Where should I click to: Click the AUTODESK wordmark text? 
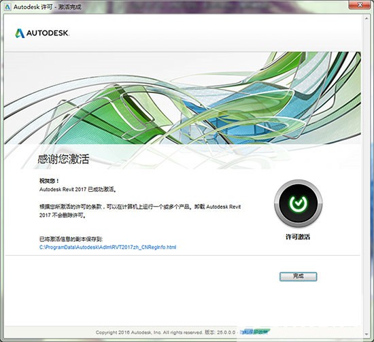[48, 33]
